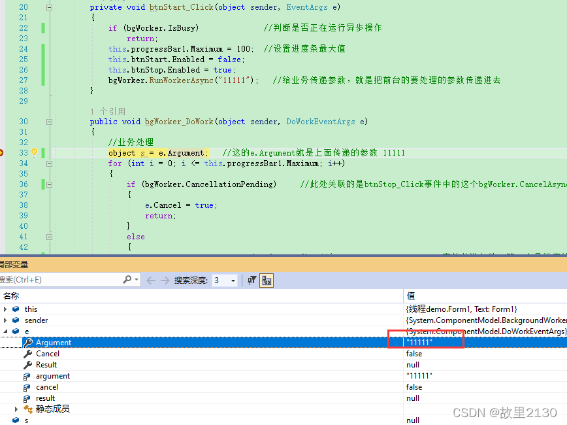Click the field icon beside the argument variable
Image resolution: width=567 pixels, height=425 pixels.
tap(25, 376)
